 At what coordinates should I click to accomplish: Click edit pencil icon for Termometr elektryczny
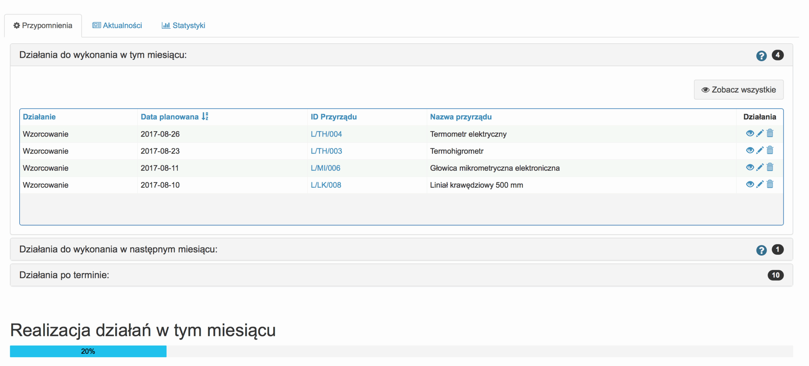point(760,133)
